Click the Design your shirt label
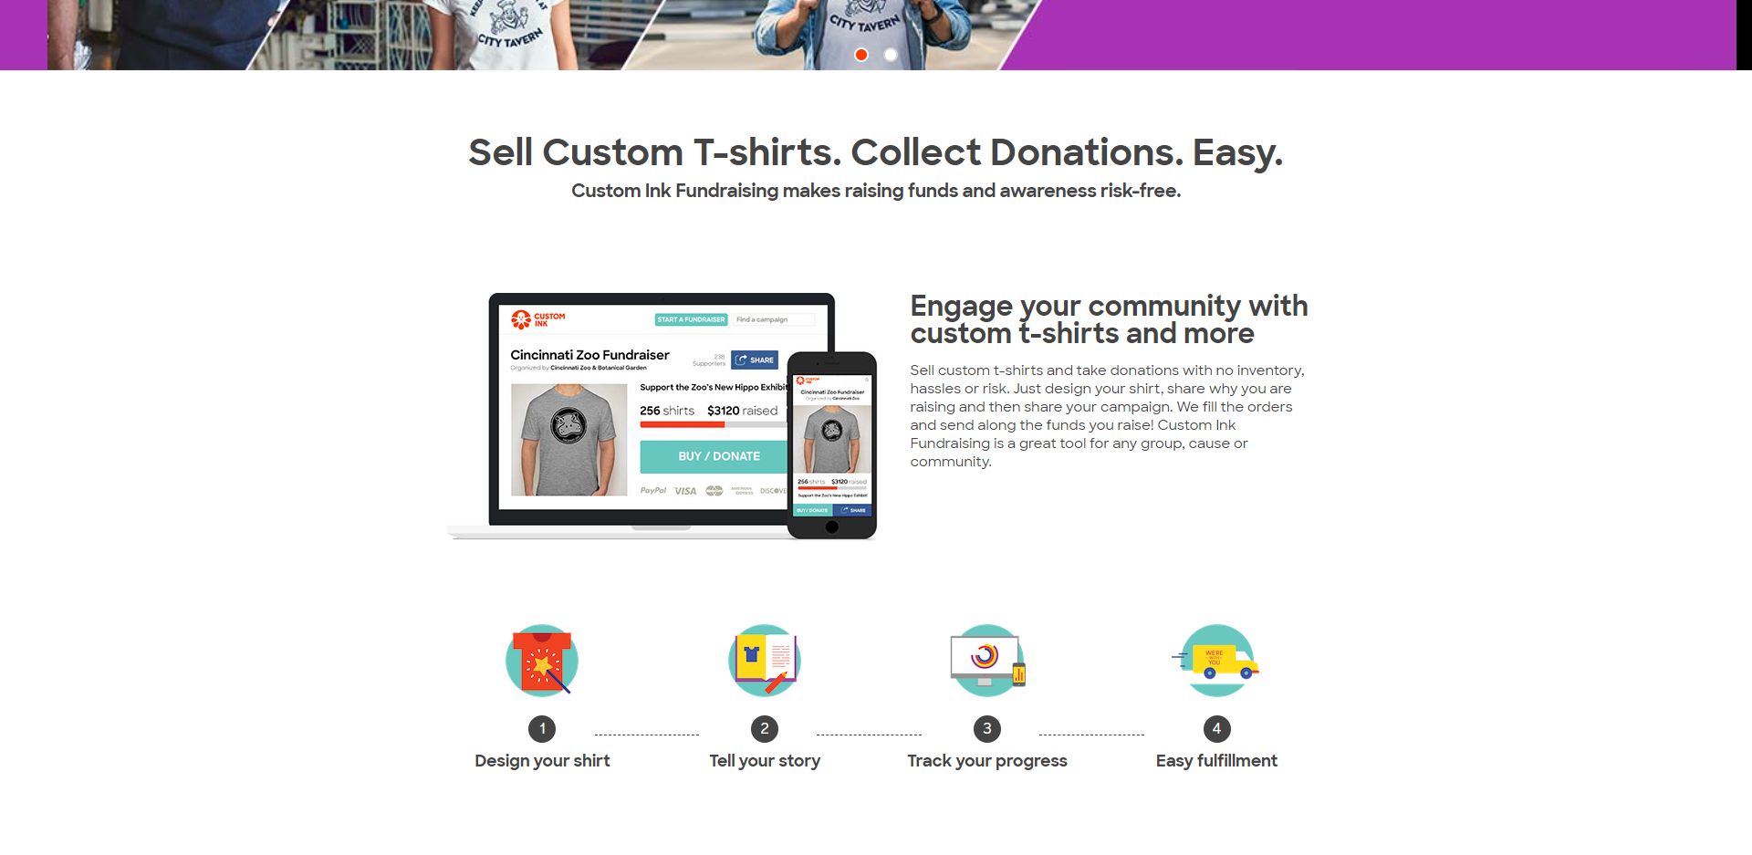The image size is (1752, 855). point(542,761)
